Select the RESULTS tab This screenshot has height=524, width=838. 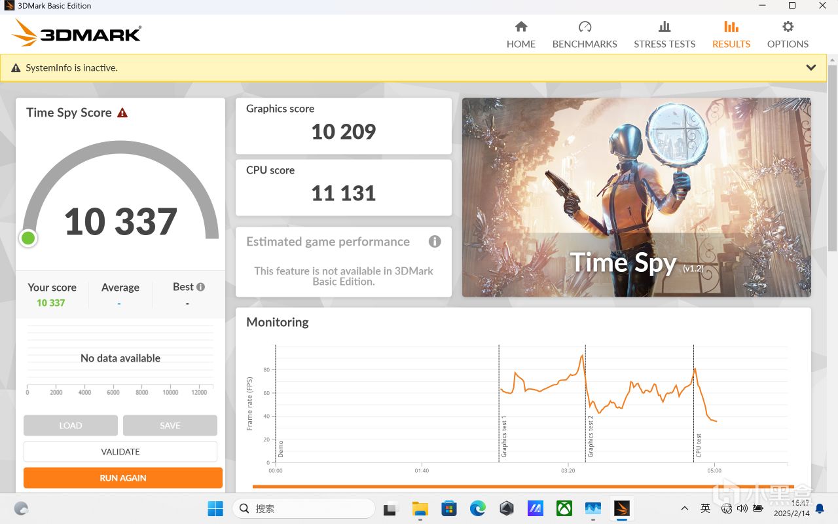point(731,35)
